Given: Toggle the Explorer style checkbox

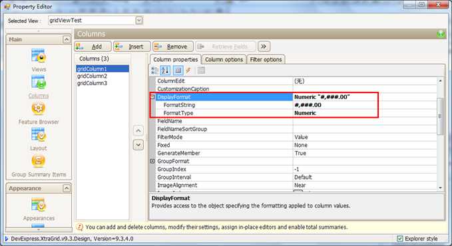Looking at the screenshot, I should [x=400, y=239].
